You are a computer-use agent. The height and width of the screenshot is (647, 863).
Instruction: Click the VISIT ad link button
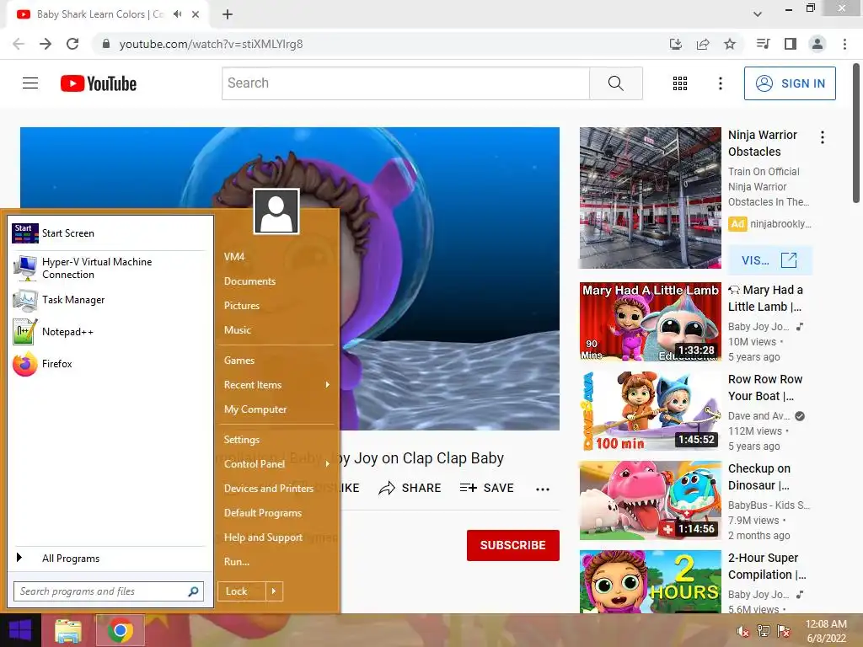pyautogui.click(x=770, y=260)
